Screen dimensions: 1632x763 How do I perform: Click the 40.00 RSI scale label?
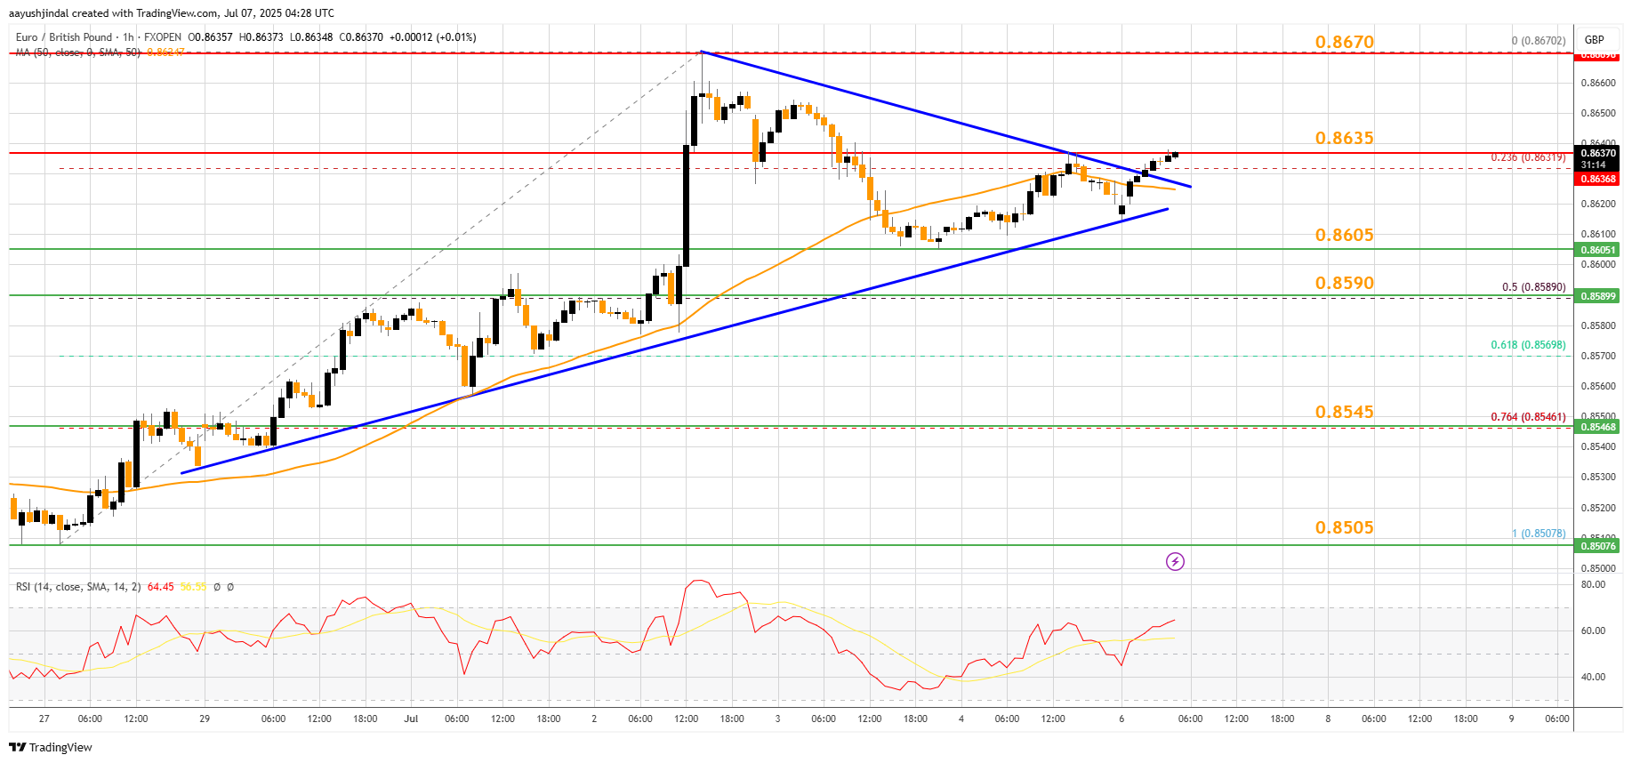pyautogui.click(x=1593, y=677)
